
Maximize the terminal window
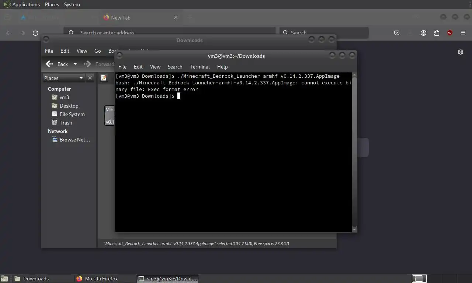[342, 55]
